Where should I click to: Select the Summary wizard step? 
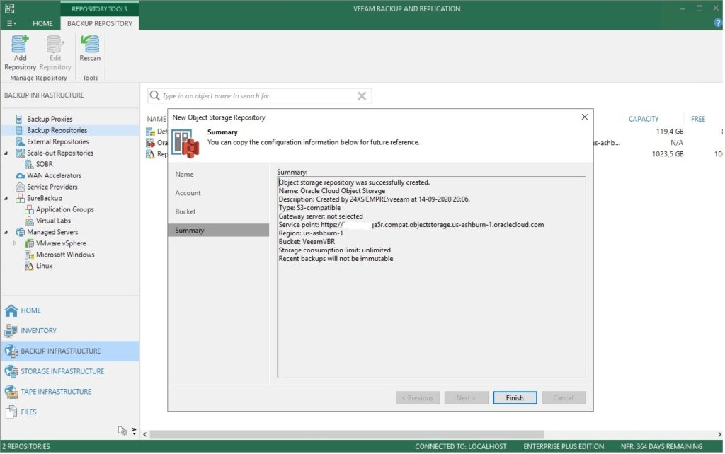pyautogui.click(x=218, y=230)
